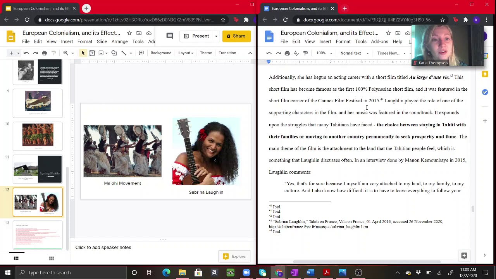Click paint format in Slides toolbar
The image size is (496, 279).
pyautogui.click(x=54, y=53)
